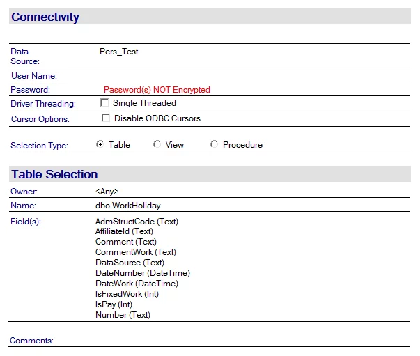Click the CommentWork (Text) field entry
Screen dimensions: 420x356
tap(135, 252)
